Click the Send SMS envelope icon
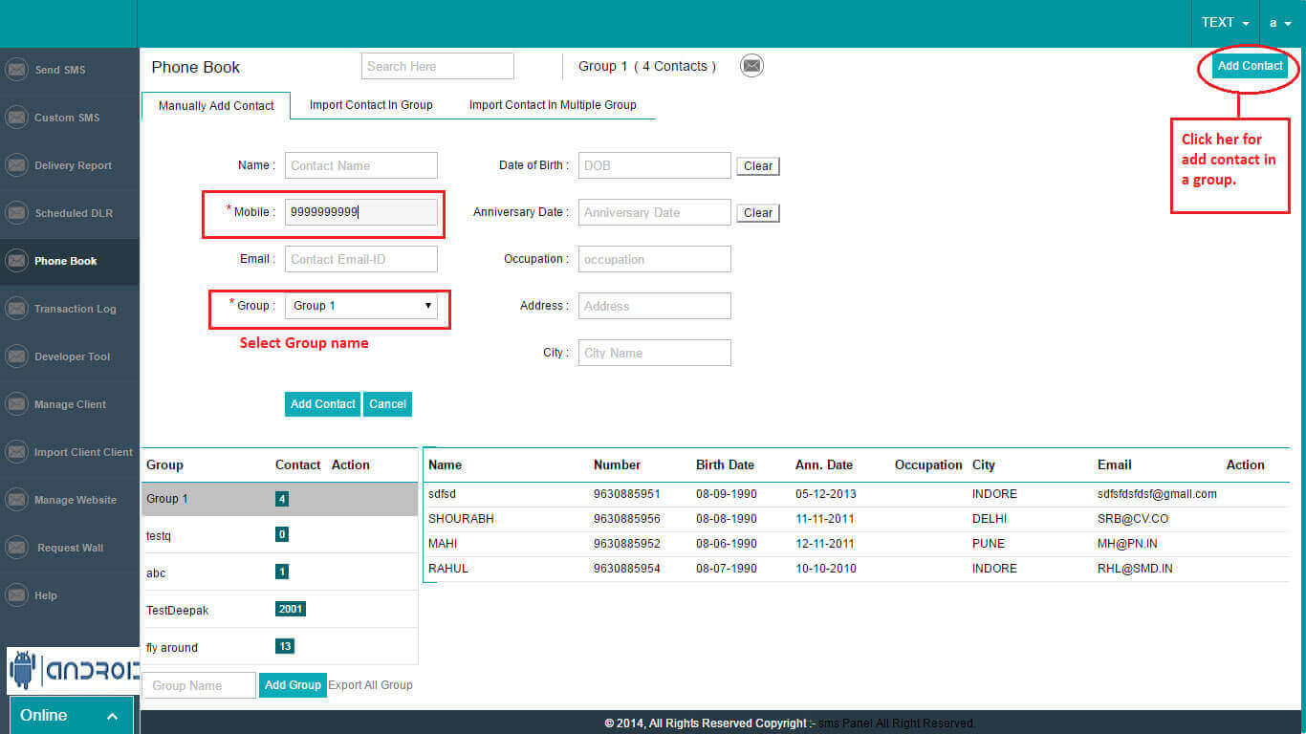 [x=16, y=70]
